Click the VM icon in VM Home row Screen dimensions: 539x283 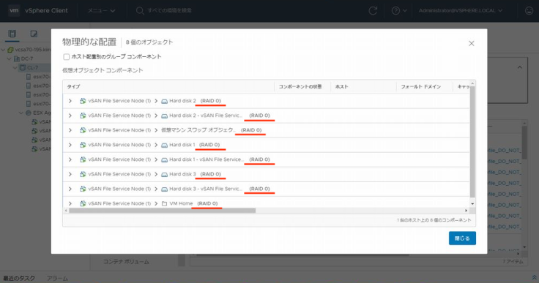pos(83,203)
